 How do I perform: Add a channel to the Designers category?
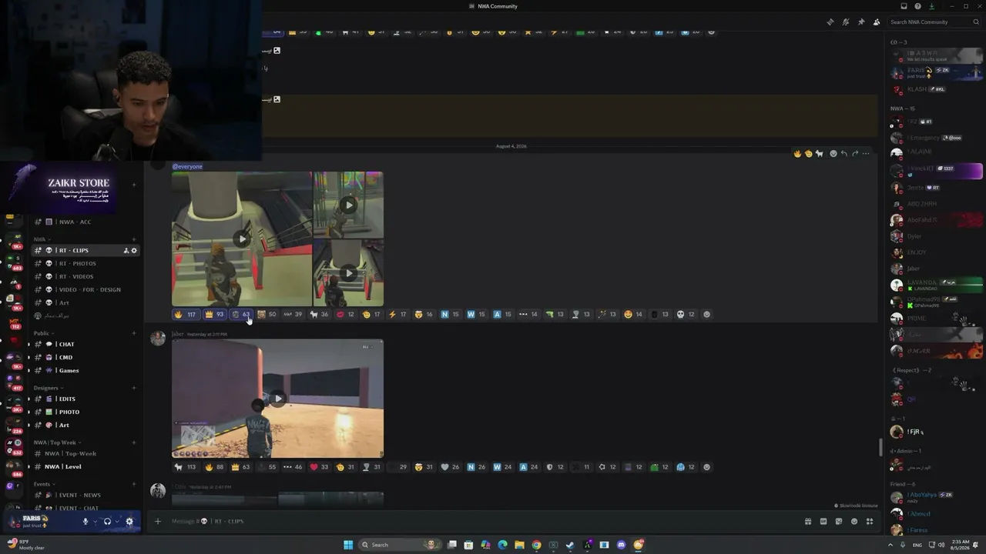[134, 388]
